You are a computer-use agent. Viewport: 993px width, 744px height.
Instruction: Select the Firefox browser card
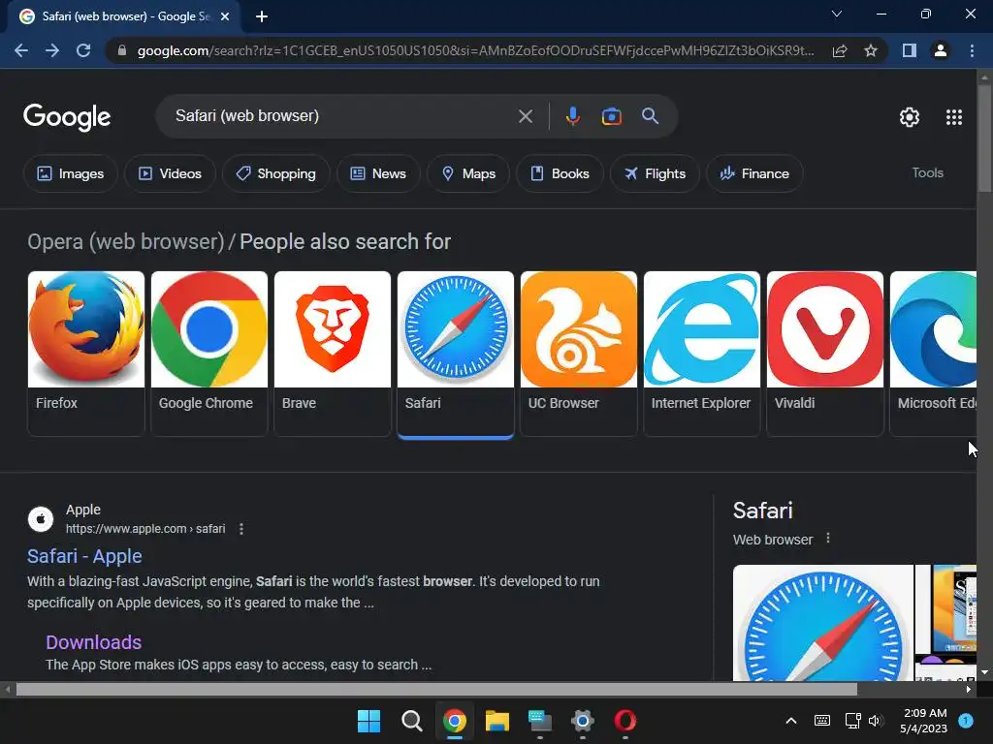[x=86, y=354]
